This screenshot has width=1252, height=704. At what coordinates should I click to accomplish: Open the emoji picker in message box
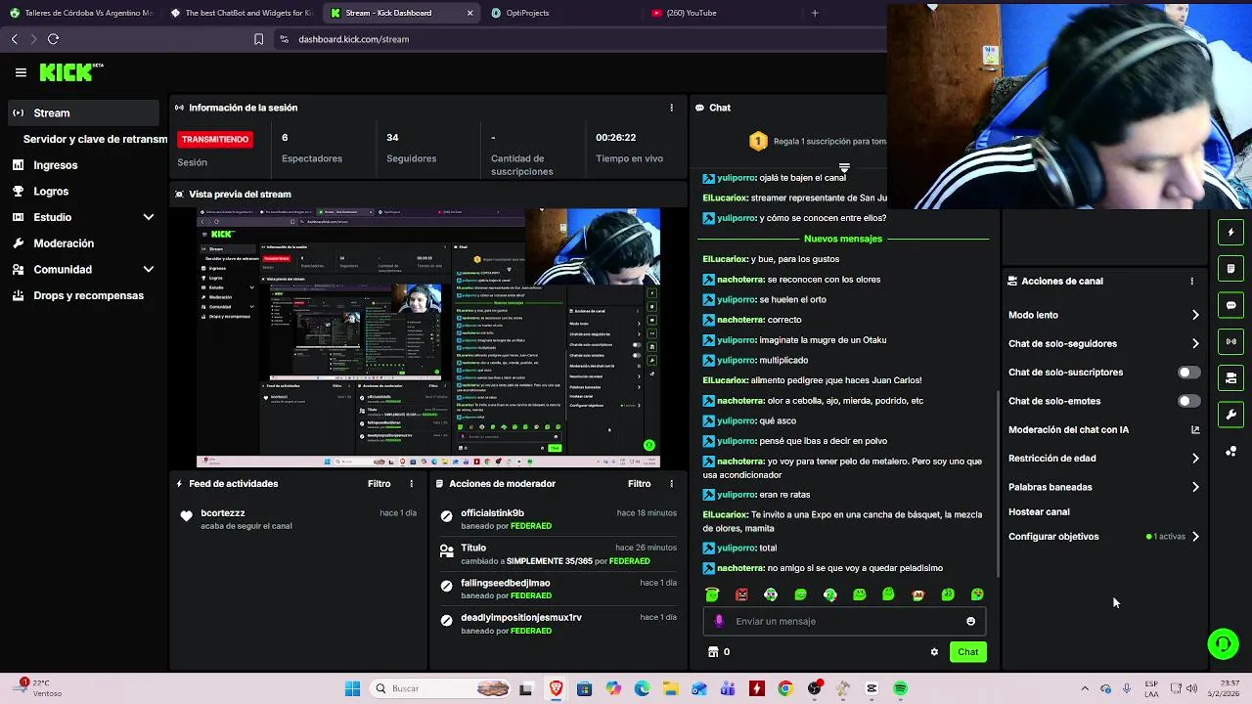970,621
